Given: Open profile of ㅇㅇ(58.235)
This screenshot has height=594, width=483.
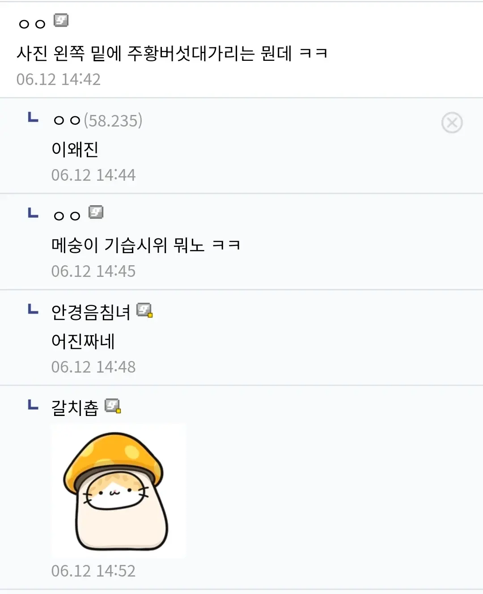Looking at the screenshot, I should (97, 120).
